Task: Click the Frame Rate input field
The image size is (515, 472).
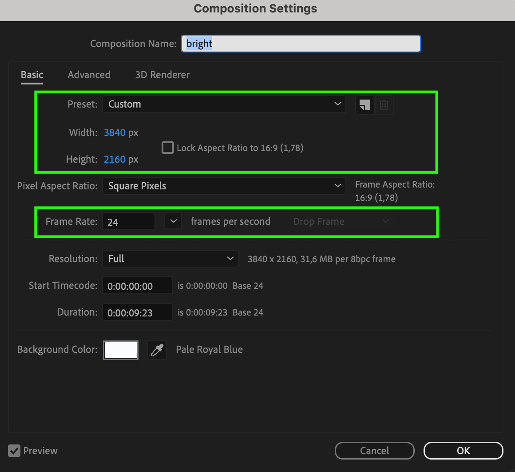Action: tap(128, 221)
